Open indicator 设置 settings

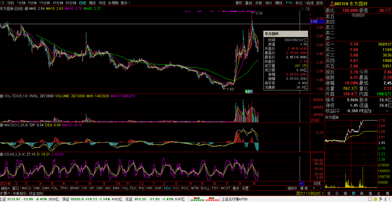[245, 188]
